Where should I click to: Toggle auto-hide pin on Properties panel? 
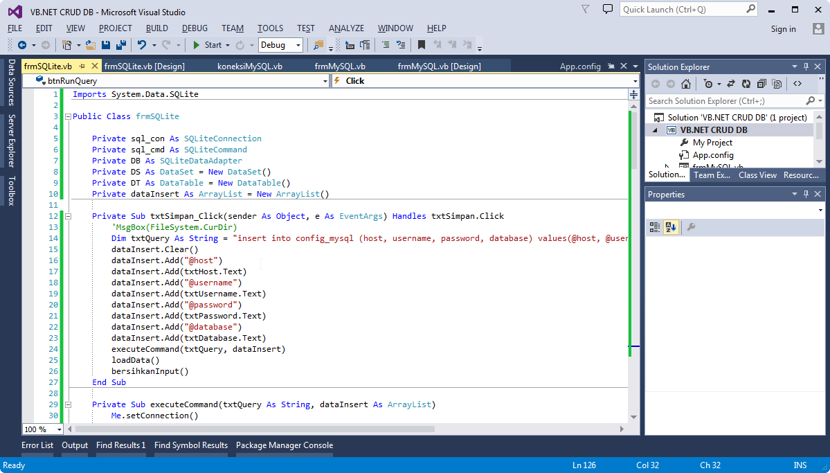pyautogui.click(x=806, y=195)
